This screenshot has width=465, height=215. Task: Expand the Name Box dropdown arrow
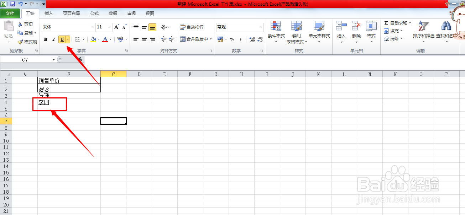[53, 60]
